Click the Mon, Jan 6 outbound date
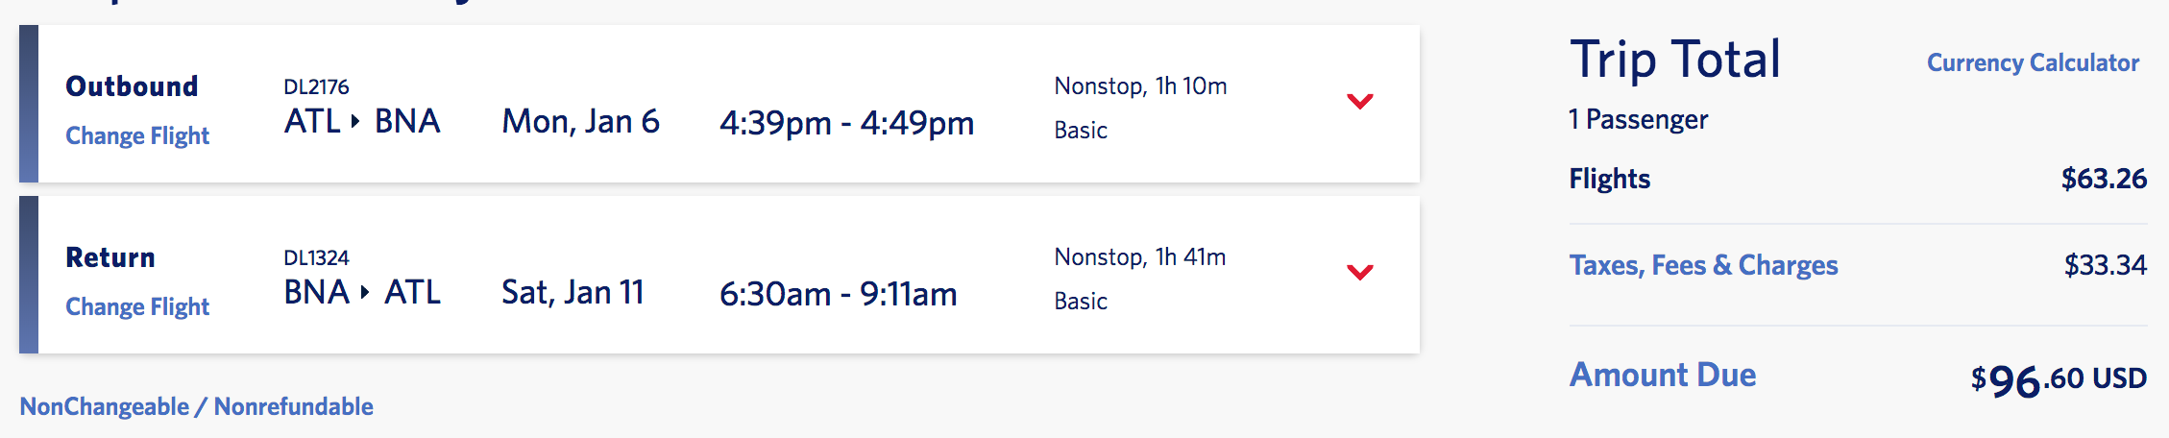 (580, 122)
